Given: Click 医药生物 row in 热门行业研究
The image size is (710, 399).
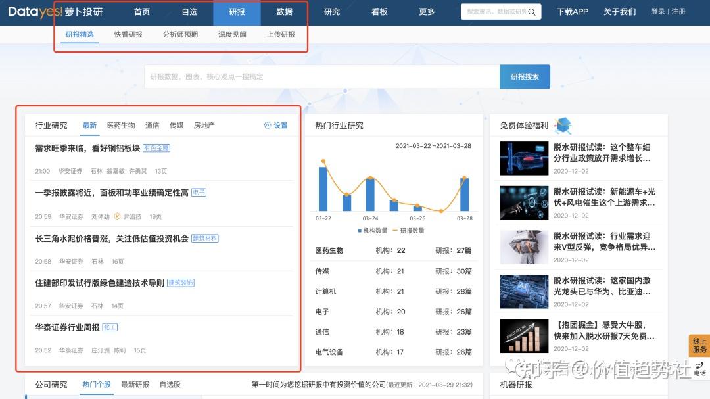Looking at the screenshot, I should click(x=393, y=250).
